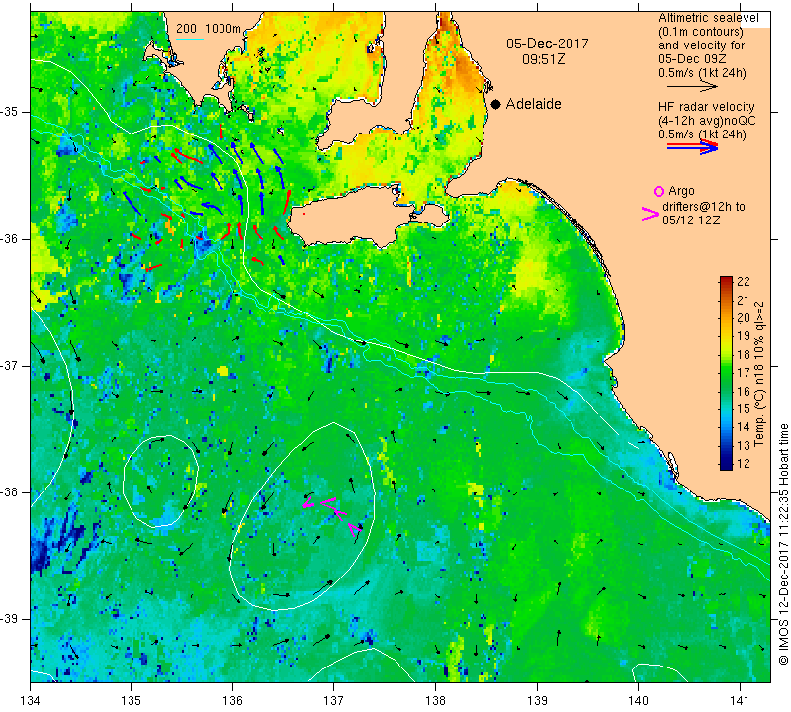Click '0.5m/s (1kt 24h)' under Altimetric legend
Screen dimensions: 791x712
click(702, 73)
